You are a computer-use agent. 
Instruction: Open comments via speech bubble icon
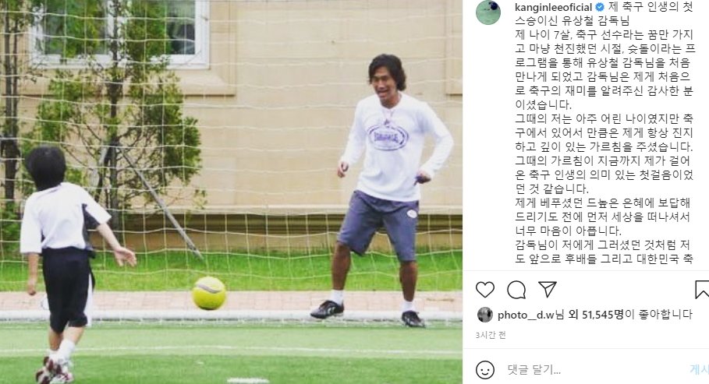[516, 290]
